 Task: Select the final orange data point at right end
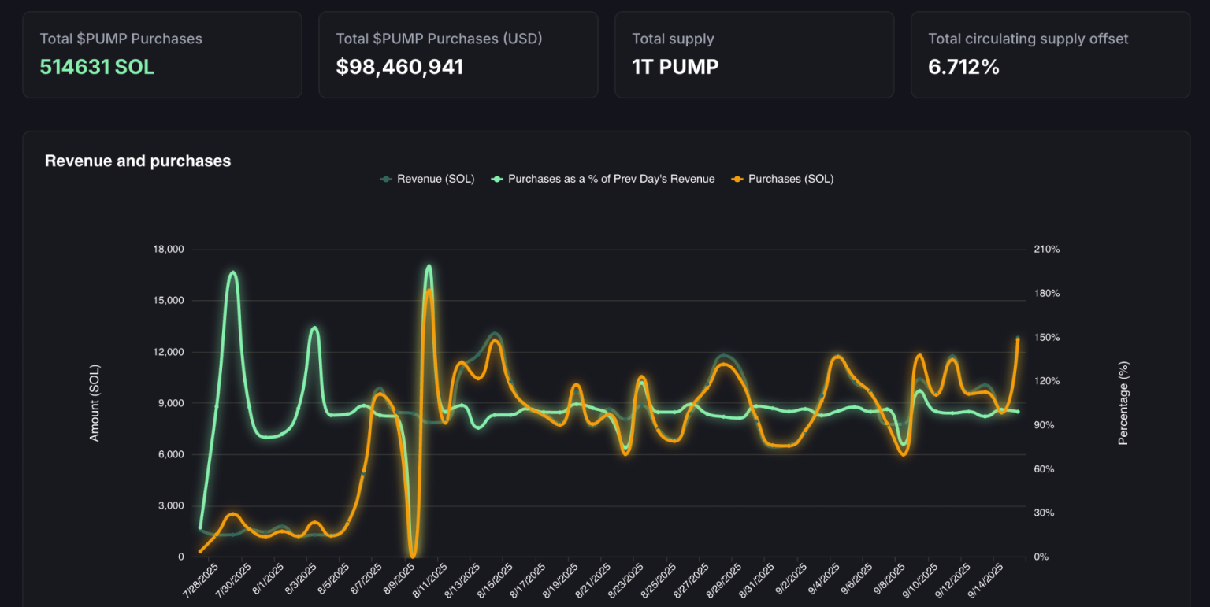(1018, 339)
